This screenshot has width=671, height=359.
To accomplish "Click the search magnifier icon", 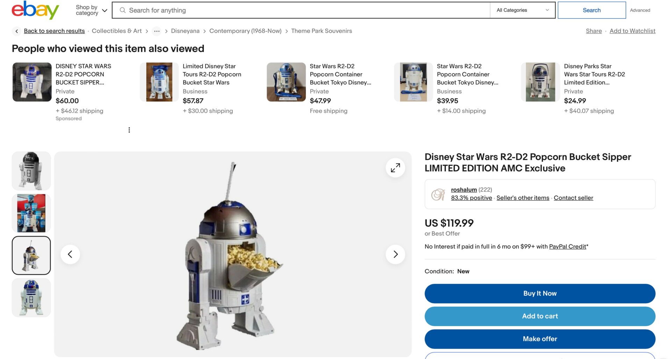I will pyautogui.click(x=122, y=10).
